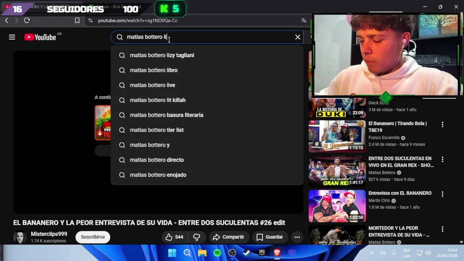Open the ESP LAA language switcher
The image size is (464, 261).
click(x=407, y=253)
